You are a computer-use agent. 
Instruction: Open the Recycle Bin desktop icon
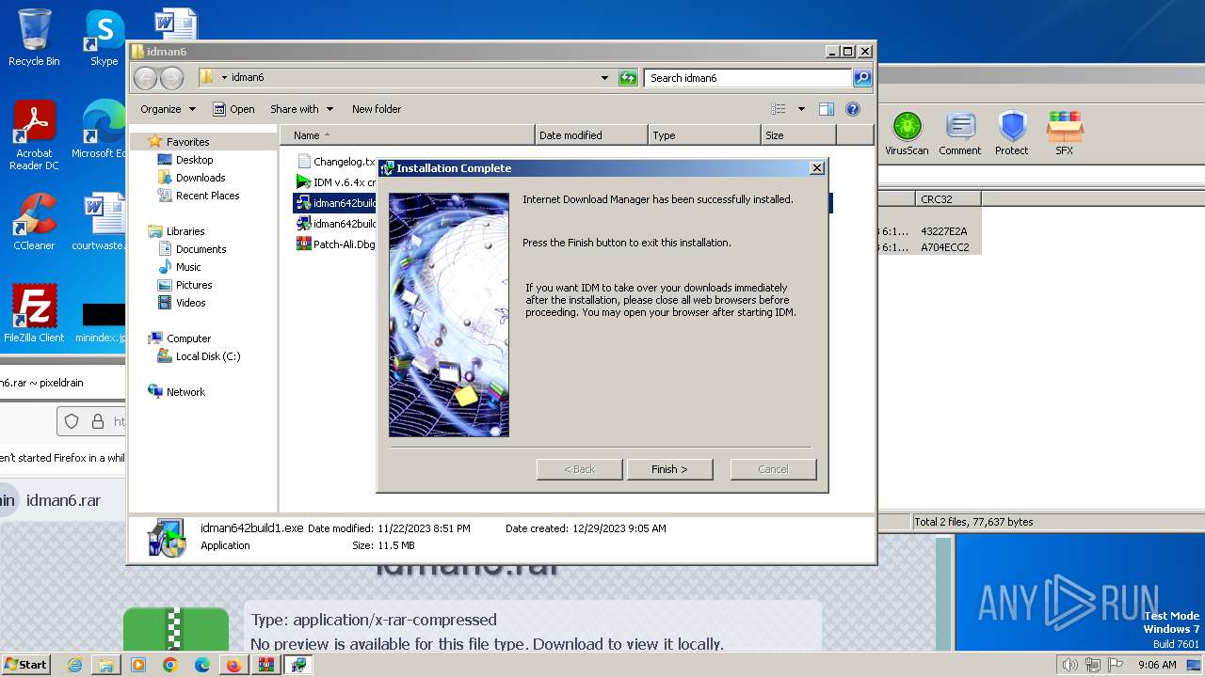coord(34,38)
